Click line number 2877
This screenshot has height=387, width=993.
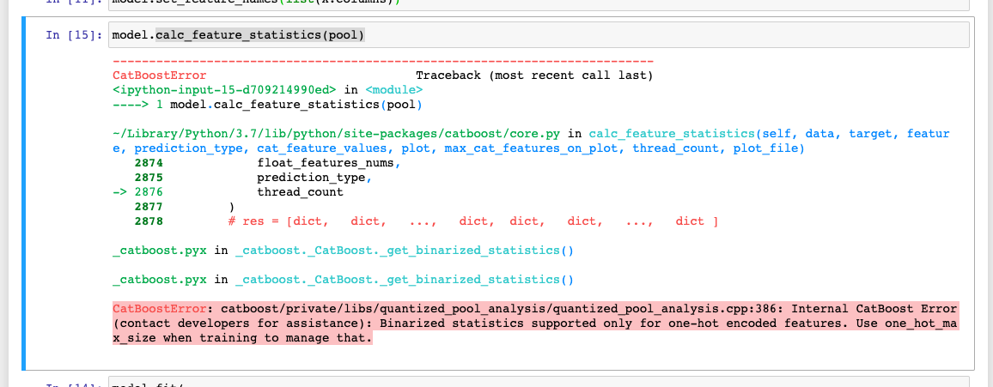coord(149,207)
